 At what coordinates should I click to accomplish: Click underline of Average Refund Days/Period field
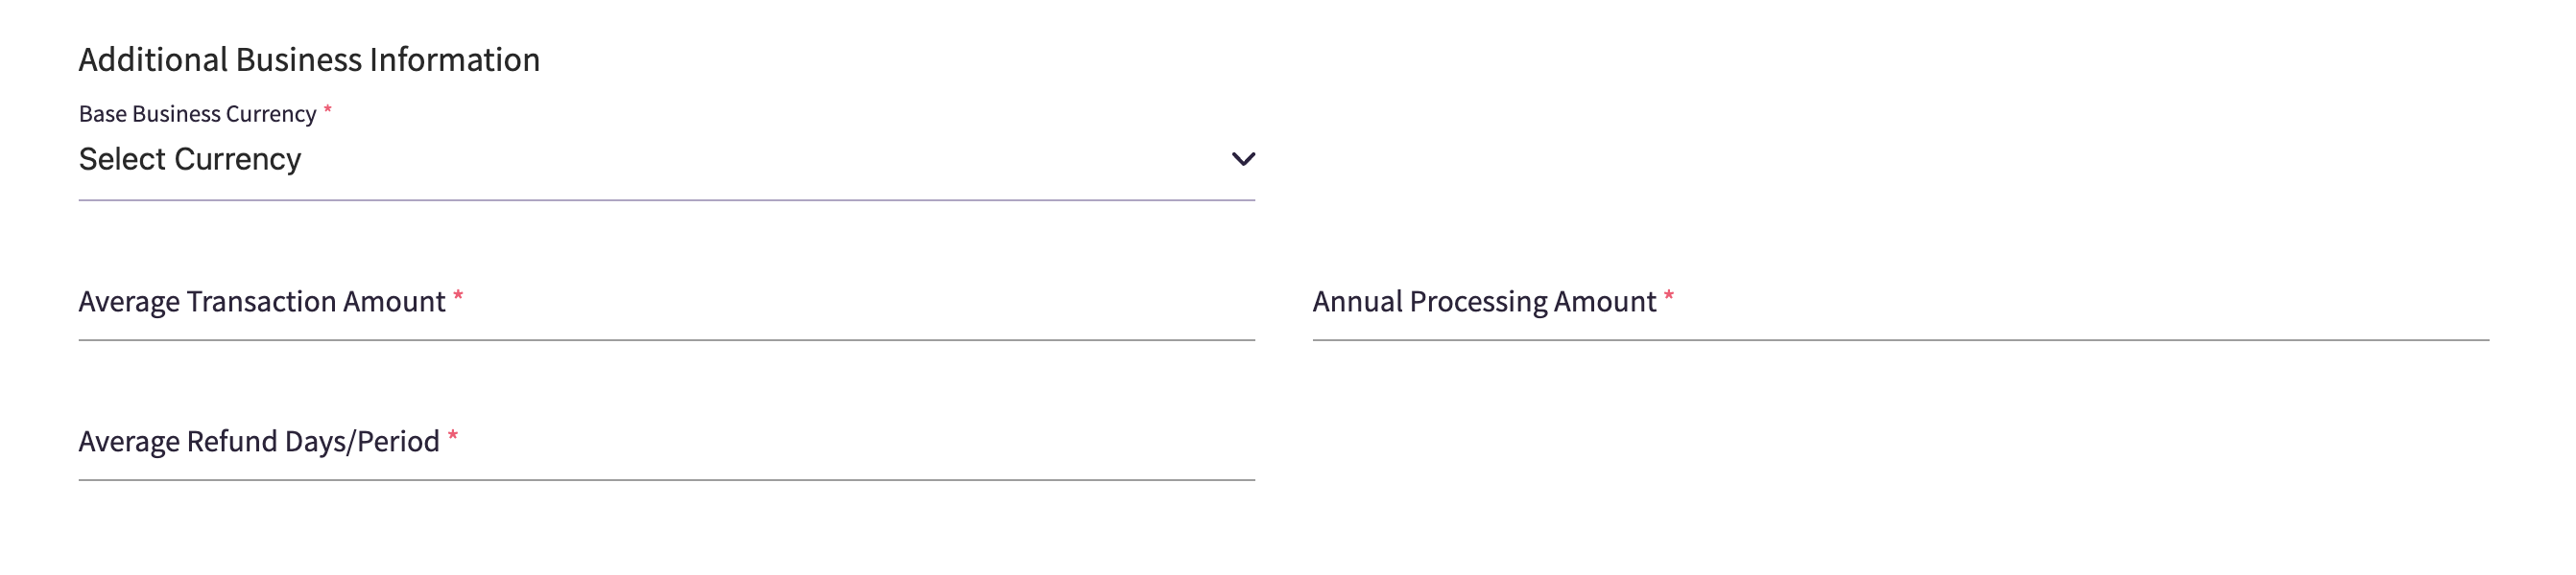pos(666,479)
